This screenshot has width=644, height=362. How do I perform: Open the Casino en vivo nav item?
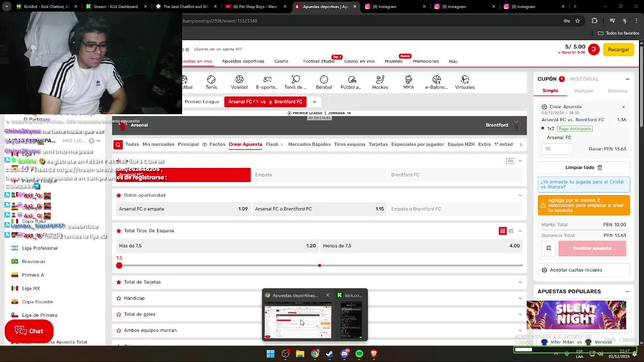359,61
